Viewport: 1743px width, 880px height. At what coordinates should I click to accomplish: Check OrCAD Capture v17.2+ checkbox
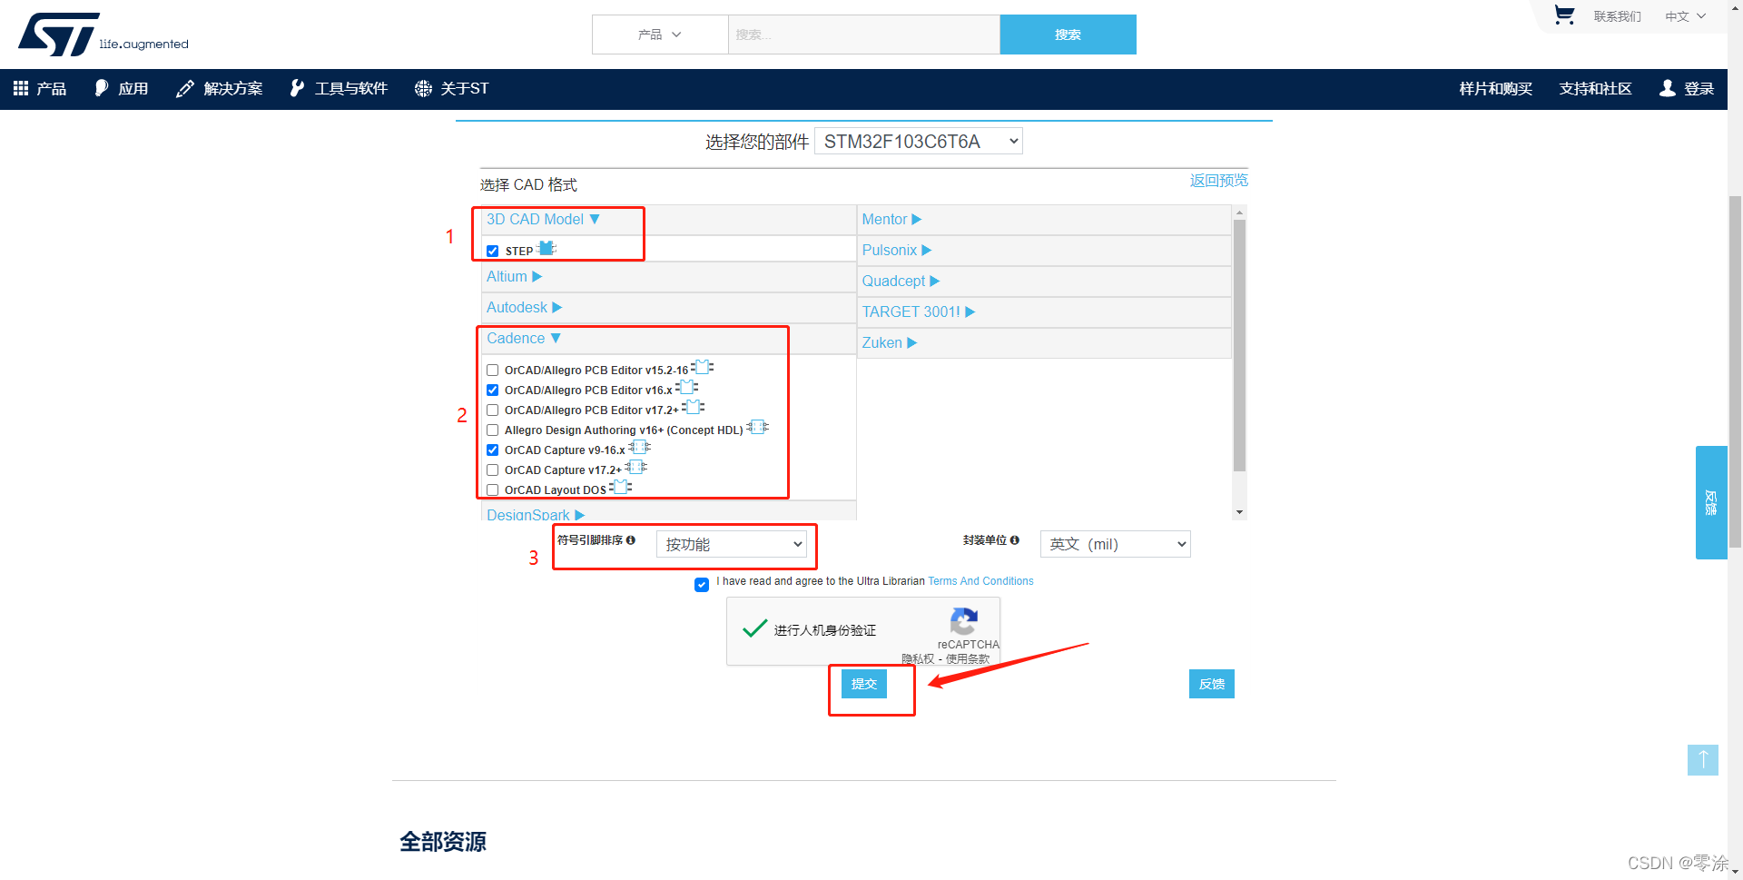(492, 470)
